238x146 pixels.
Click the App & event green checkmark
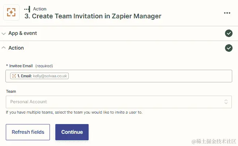point(229,33)
